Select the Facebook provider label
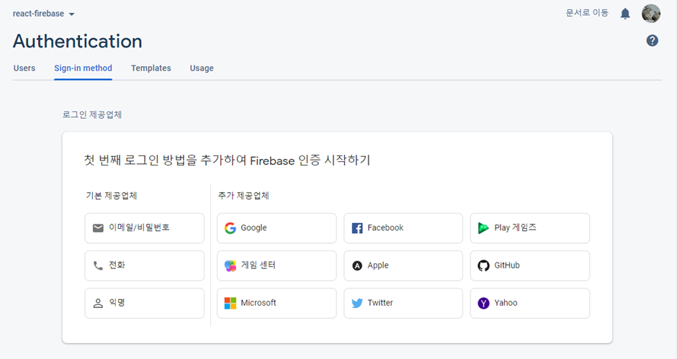The height and width of the screenshot is (359, 677). (385, 228)
